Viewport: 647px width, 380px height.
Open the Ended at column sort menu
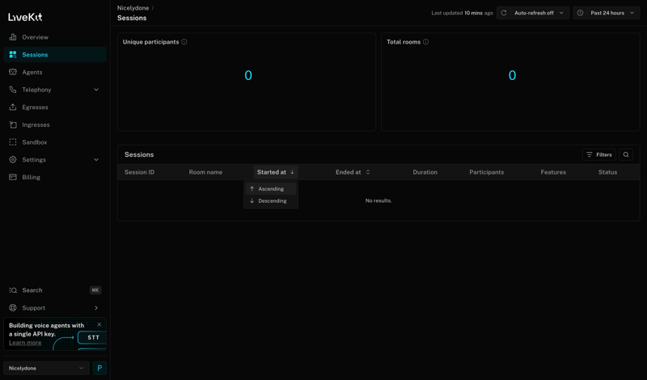(x=353, y=172)
